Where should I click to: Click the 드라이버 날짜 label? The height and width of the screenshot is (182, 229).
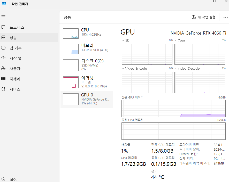[189, 149]
